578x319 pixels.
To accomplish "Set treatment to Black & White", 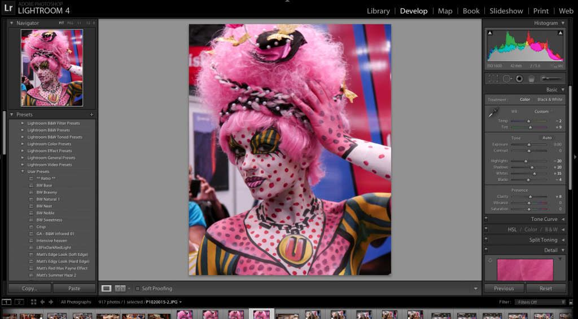I will click(x=550, y=99).
